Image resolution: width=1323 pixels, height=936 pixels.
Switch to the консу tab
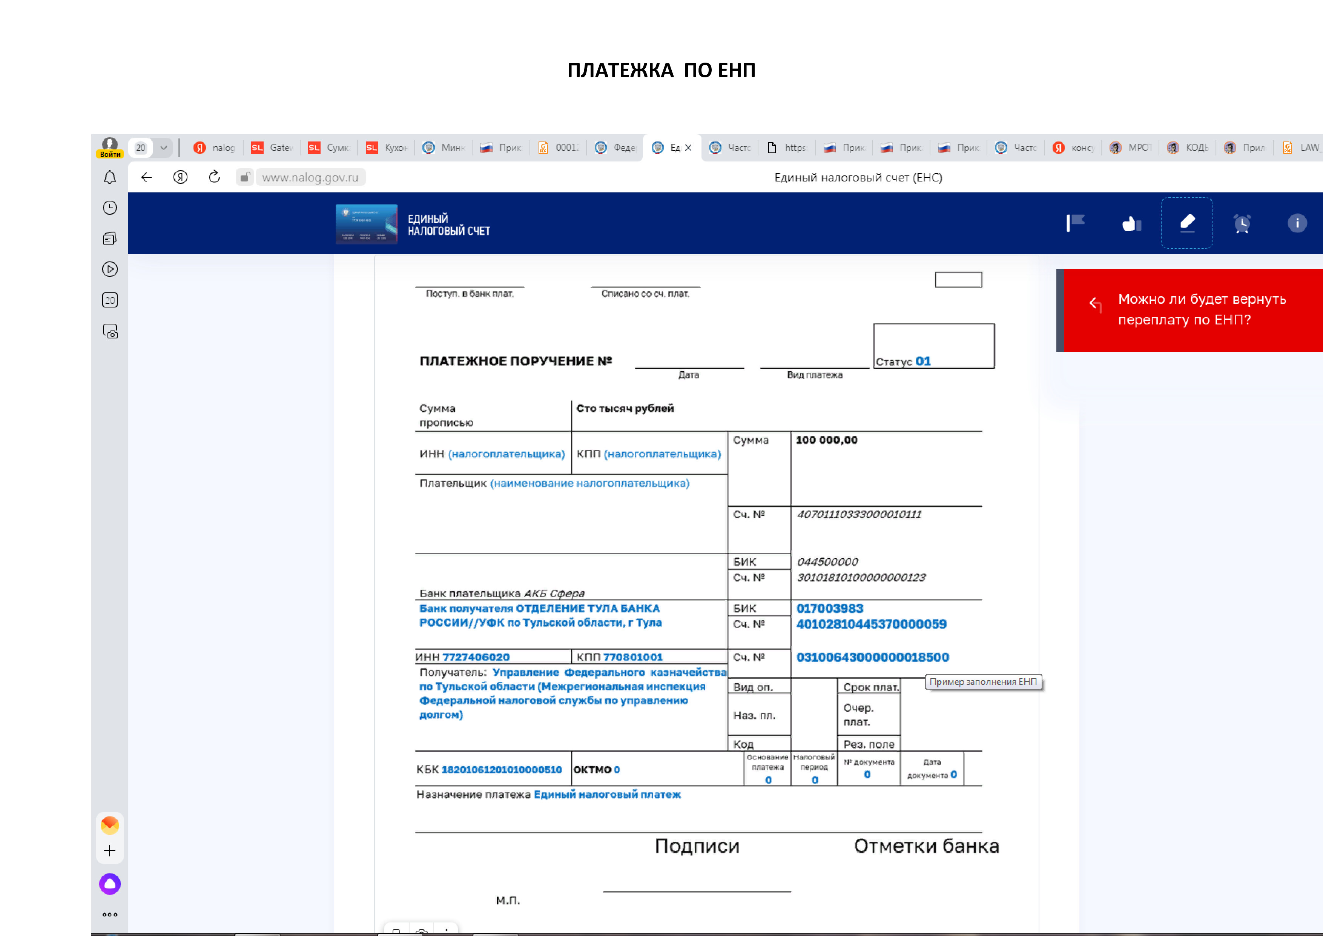click(x=1074, y=148)
